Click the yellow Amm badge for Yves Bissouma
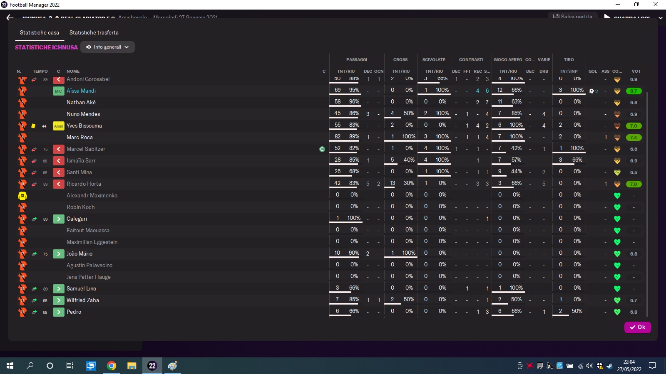 (x=58, y=126)
